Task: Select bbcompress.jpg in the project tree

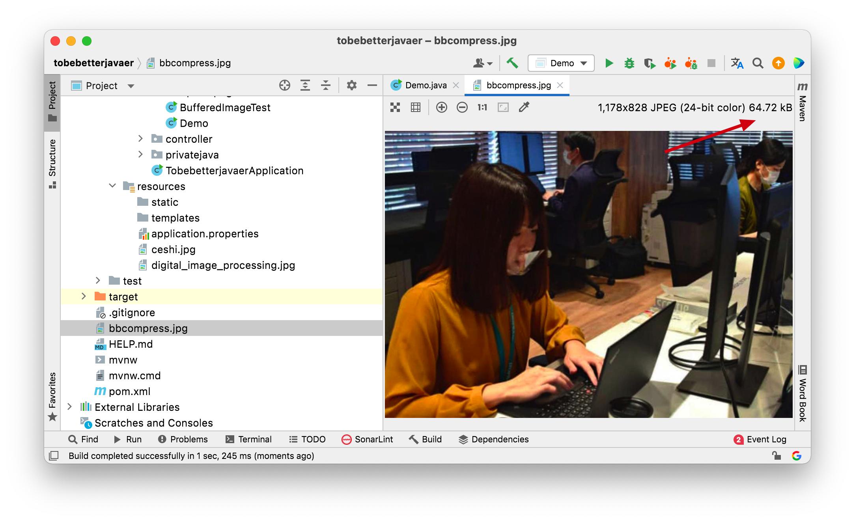Action: [148, 328]
